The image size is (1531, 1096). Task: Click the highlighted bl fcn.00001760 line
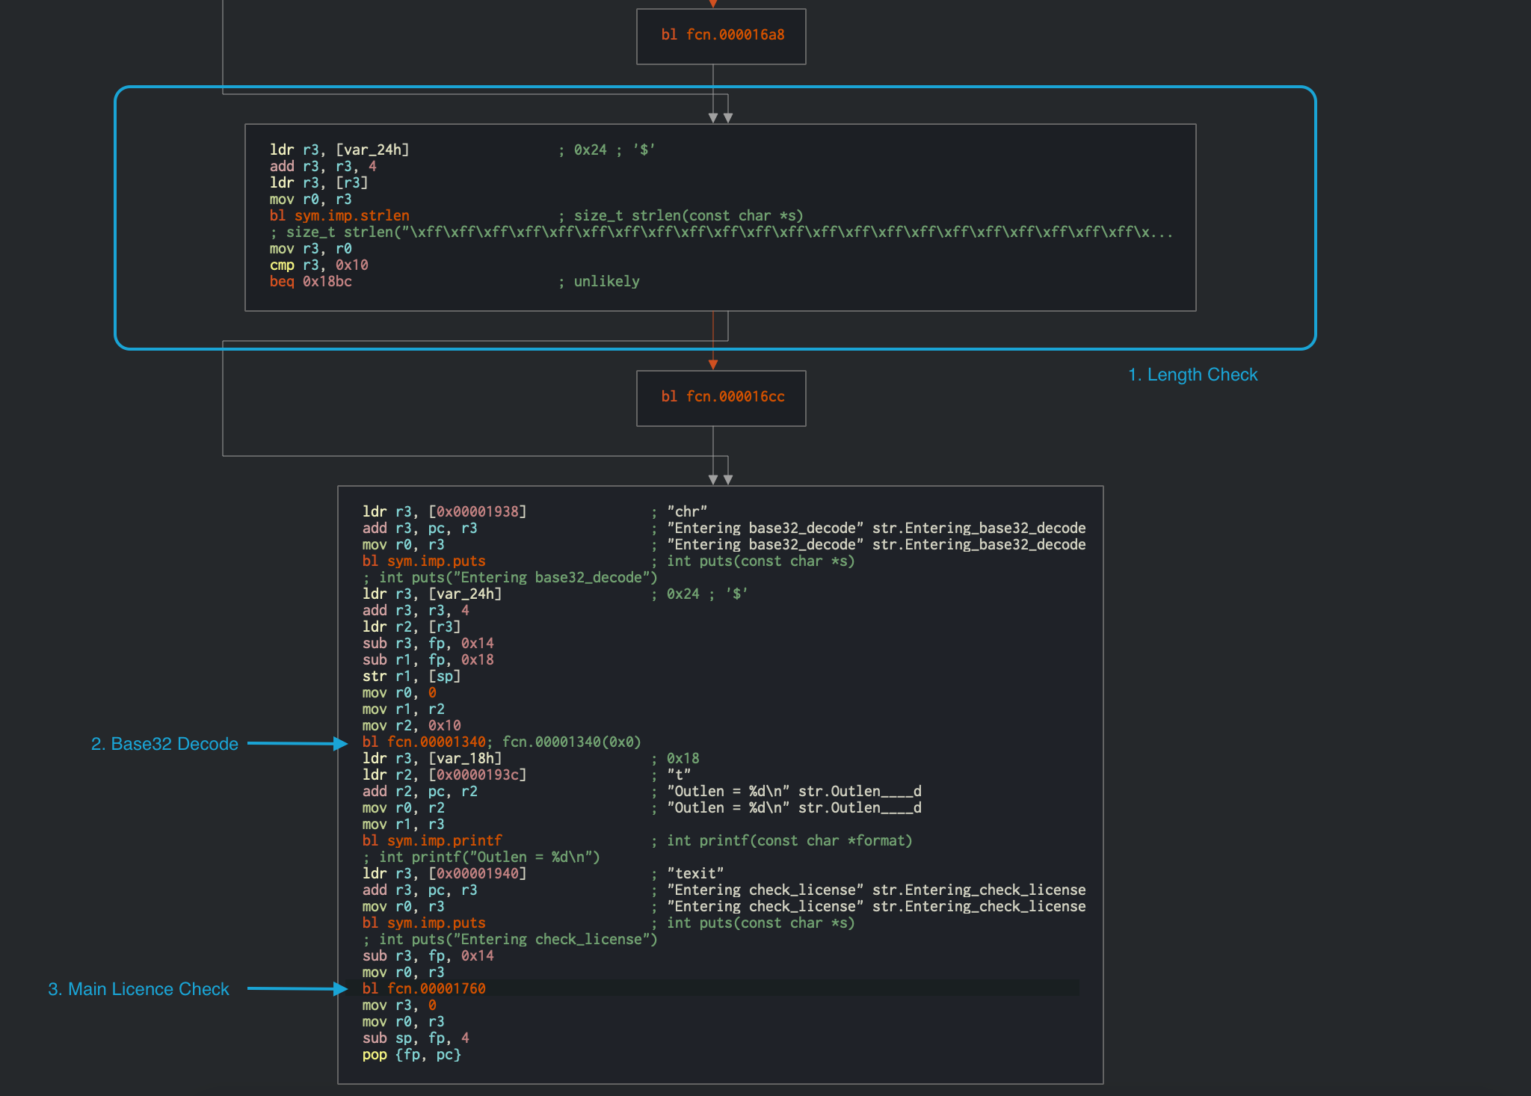pos(424,988)
